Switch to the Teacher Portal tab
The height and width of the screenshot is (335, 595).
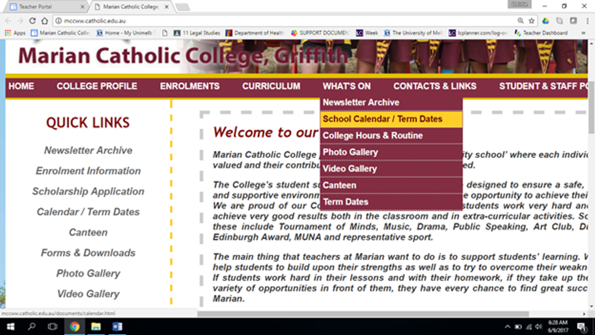[x=46, y=7]
